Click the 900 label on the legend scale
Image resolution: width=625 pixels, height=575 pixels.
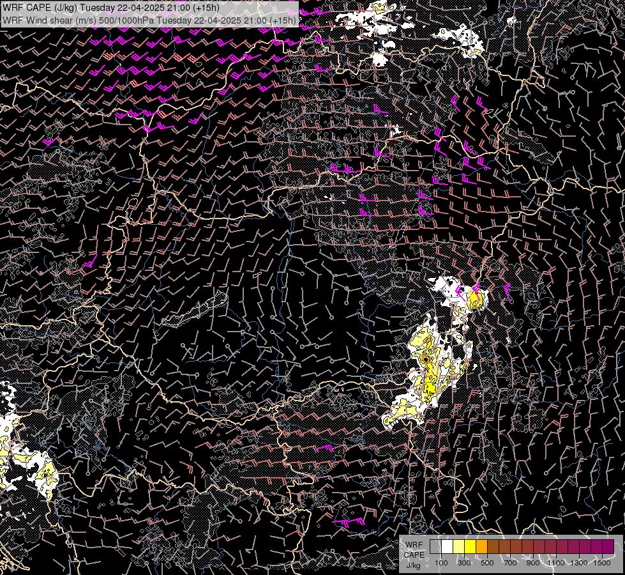(x=533, y=563)
